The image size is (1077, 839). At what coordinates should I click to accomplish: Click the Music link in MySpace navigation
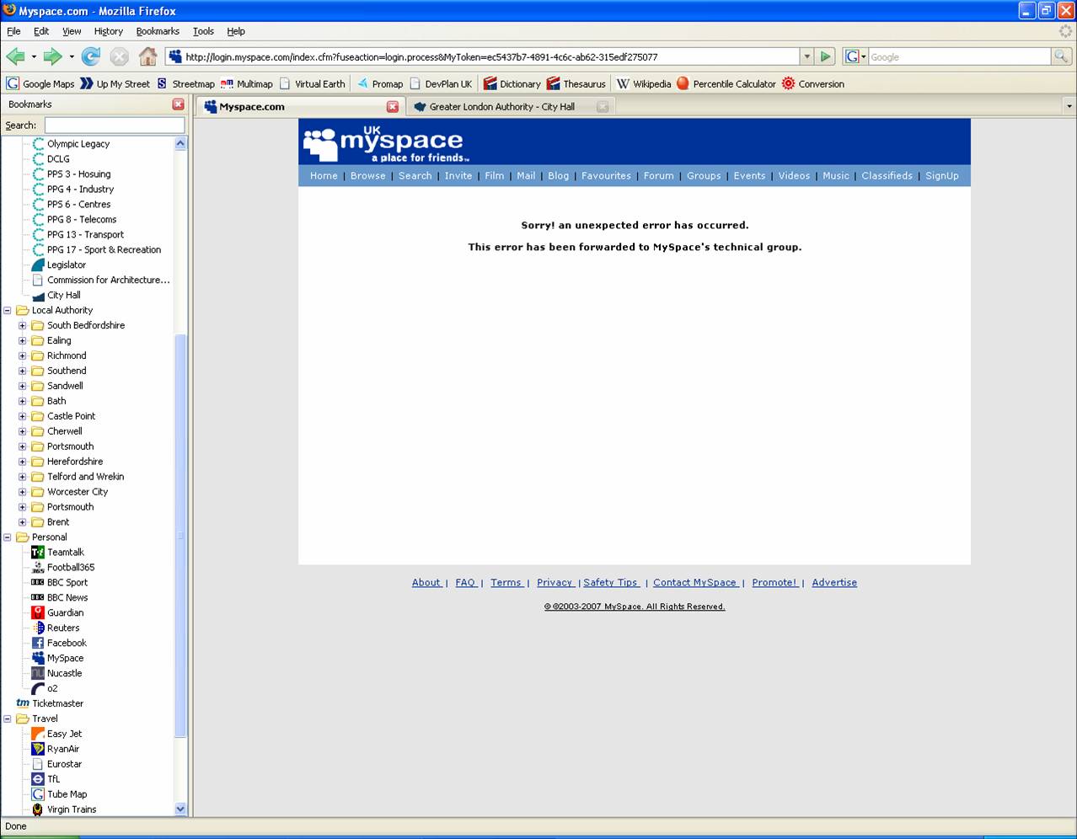point(835,175)
